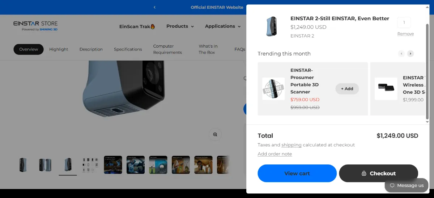This screenshot has width=434, height=198.
Task: Select the fifth thumbnail with dark interior scene
Action: 113,165
